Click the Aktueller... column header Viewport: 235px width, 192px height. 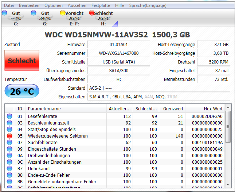[x=120, y=109]
